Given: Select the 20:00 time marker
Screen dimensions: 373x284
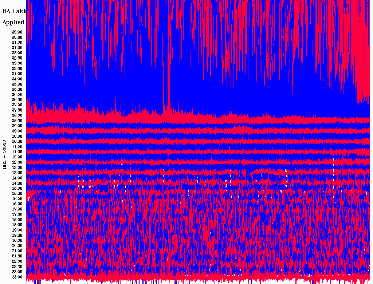Looking at the screenshot, I should tap(17, 240).
